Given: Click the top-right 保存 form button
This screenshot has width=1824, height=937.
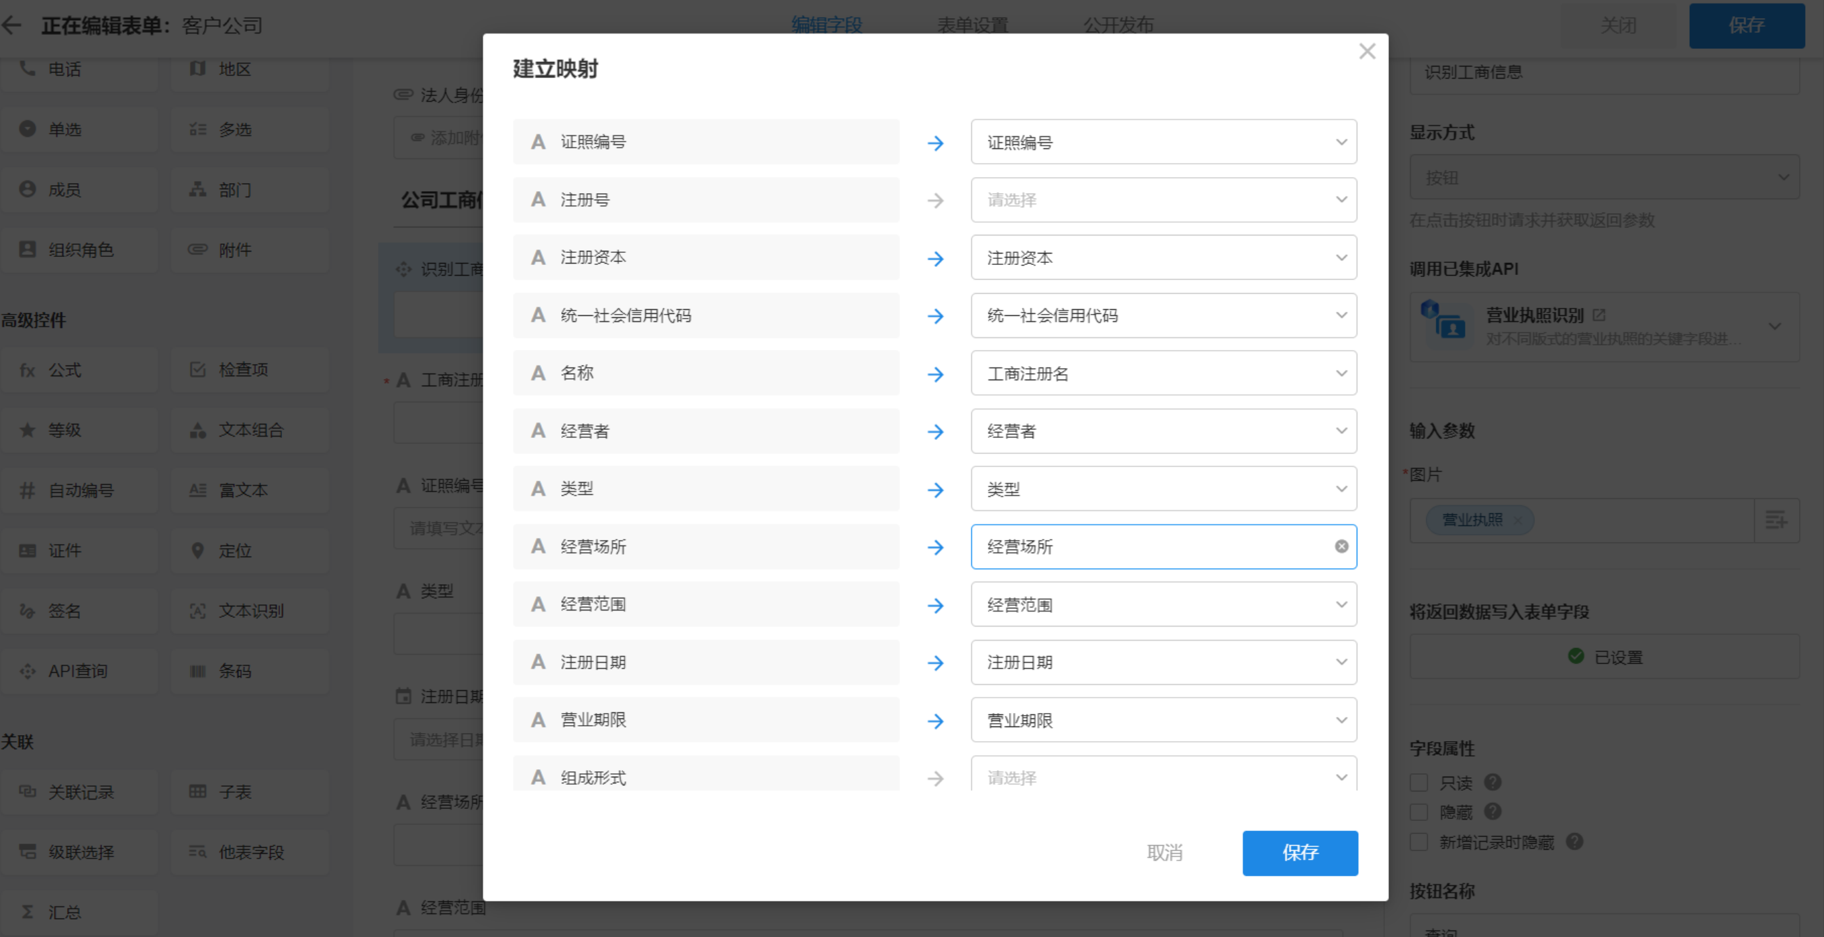Looking at the screenshot, I should point(1746,25).
